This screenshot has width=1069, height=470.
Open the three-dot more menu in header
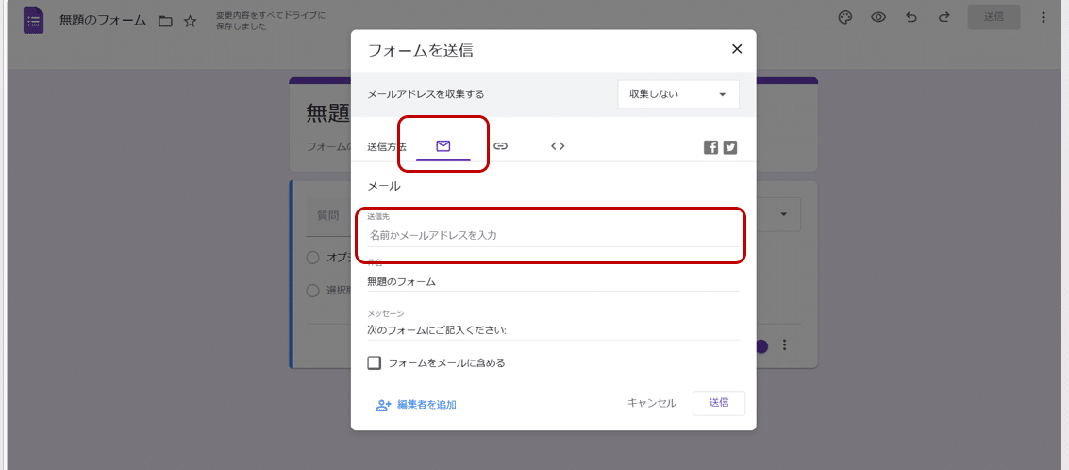pyautogui.click(x=1043, y=17)
